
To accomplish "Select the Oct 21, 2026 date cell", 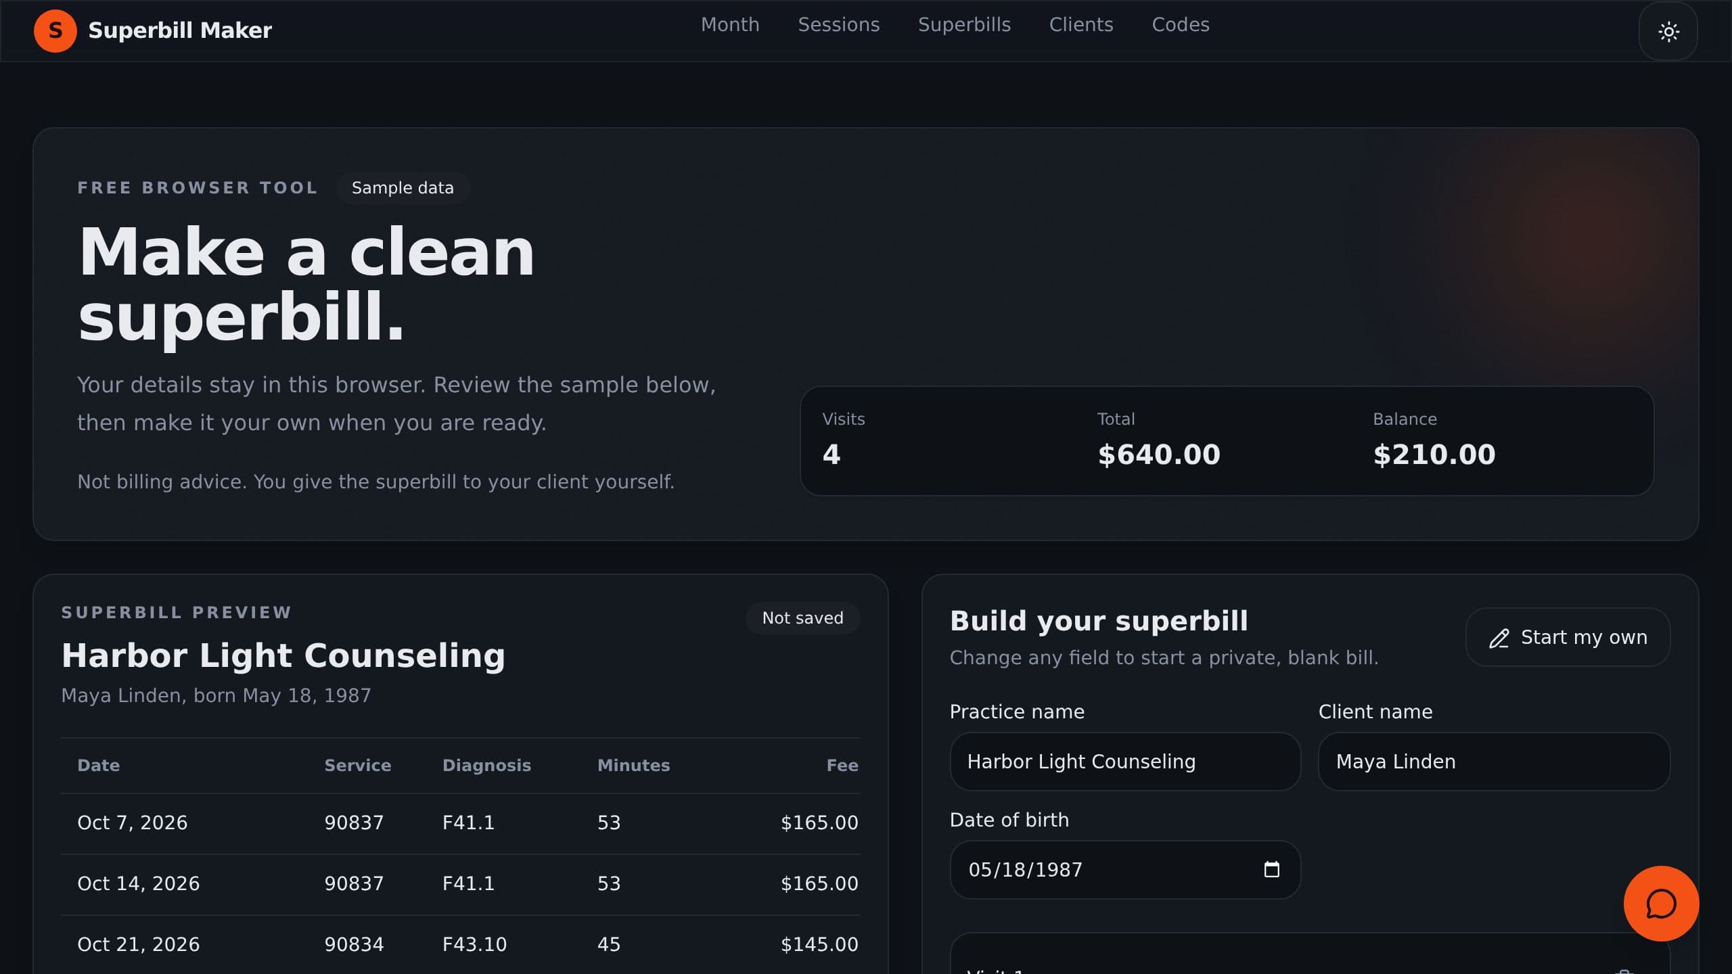I will [139, 945].
